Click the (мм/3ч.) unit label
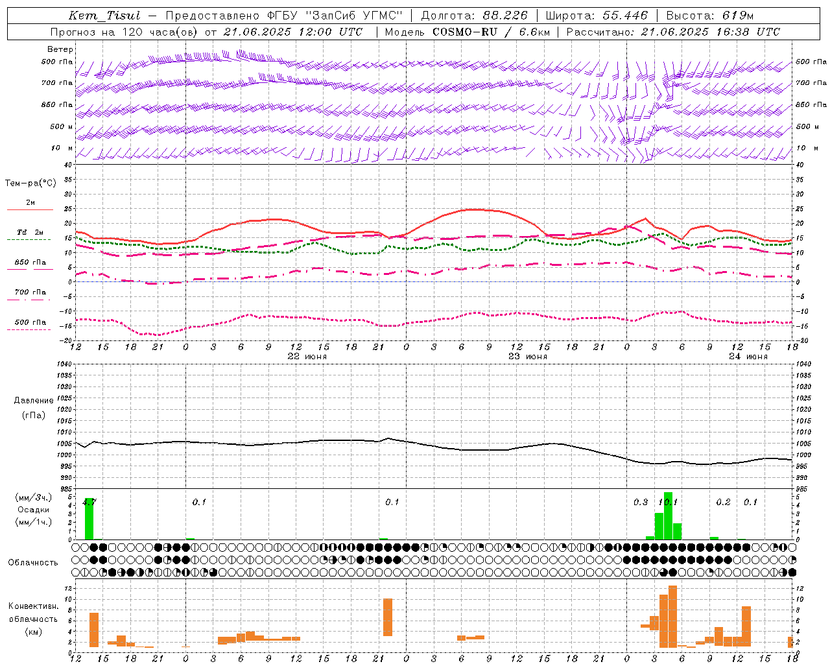830x664 pixels. pyautogui.click(x=32, y=497)
